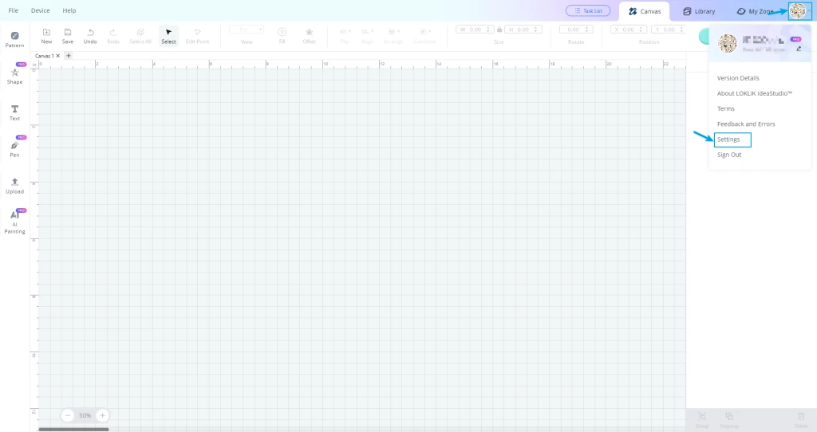Open the Help menu
Viewport: 817px width, 432px height.
69,10
